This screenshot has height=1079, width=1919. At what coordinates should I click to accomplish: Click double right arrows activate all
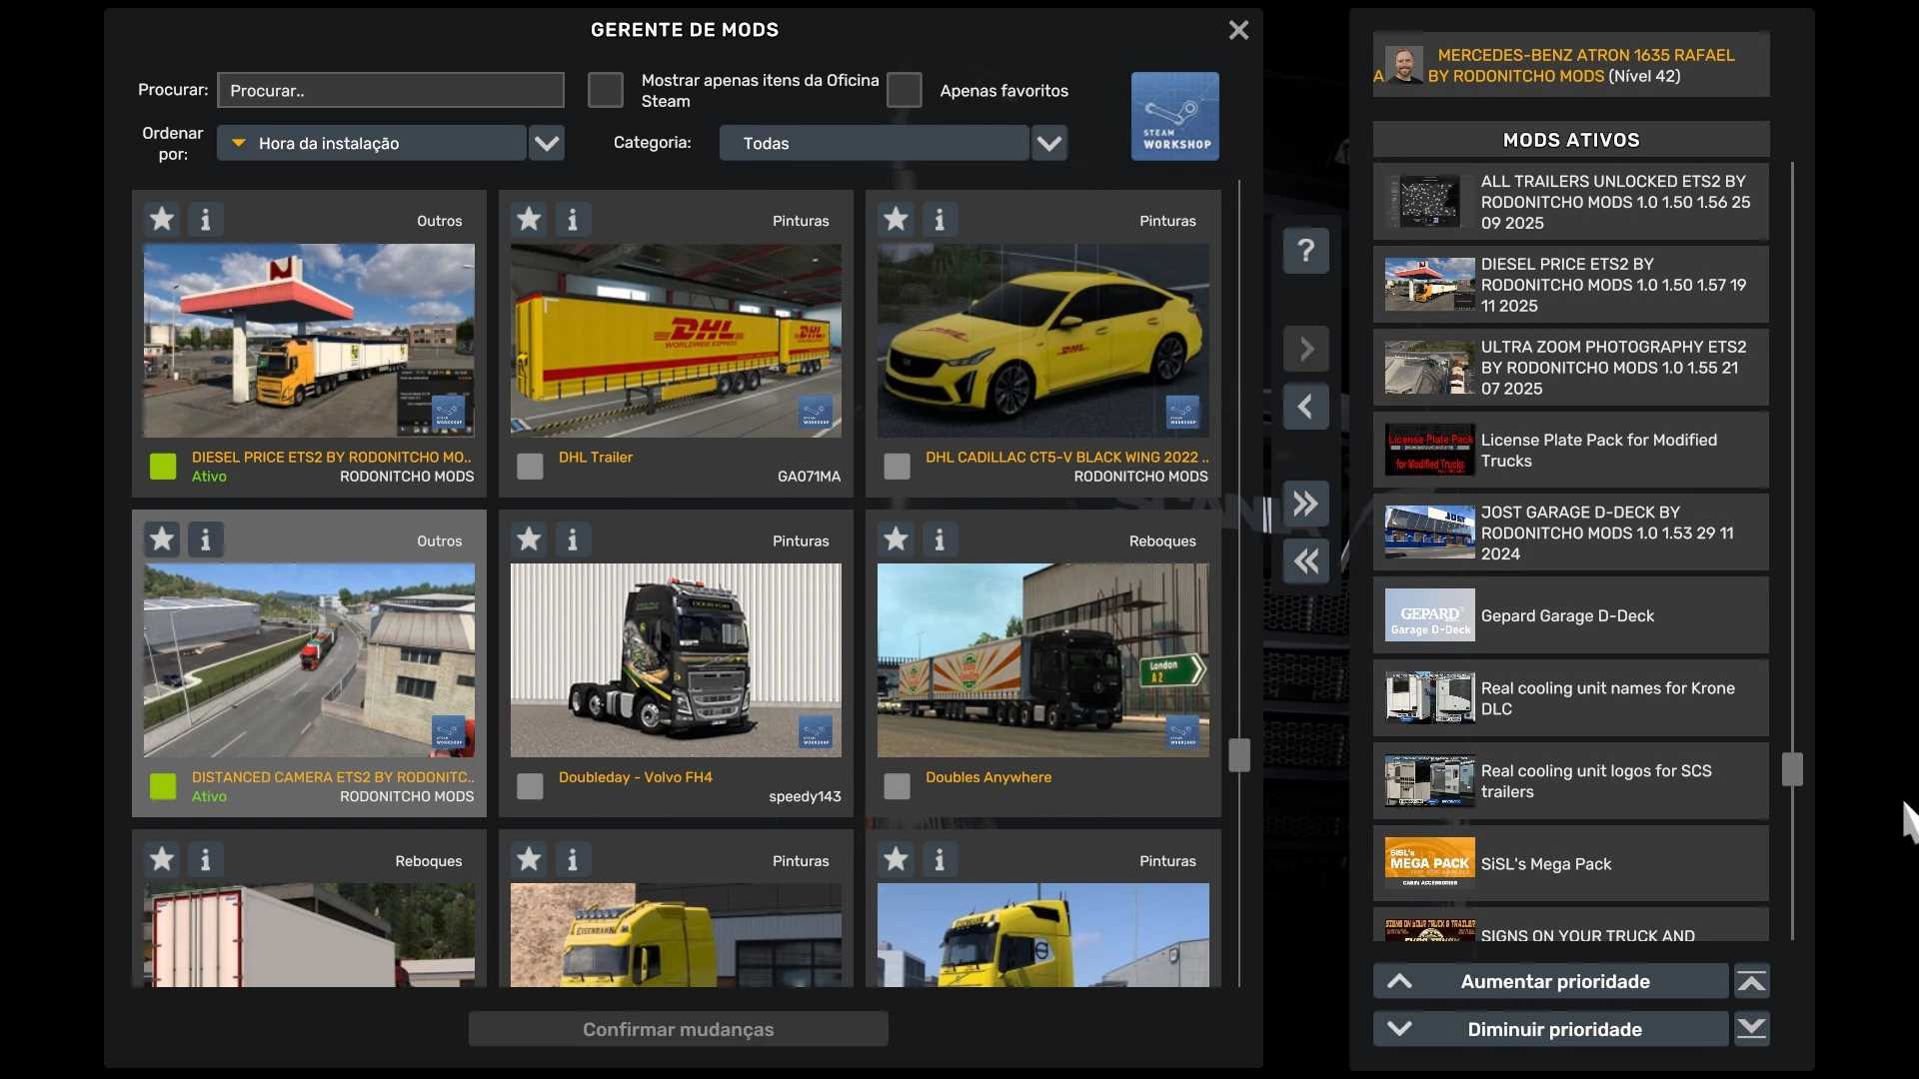(1305, 504)
